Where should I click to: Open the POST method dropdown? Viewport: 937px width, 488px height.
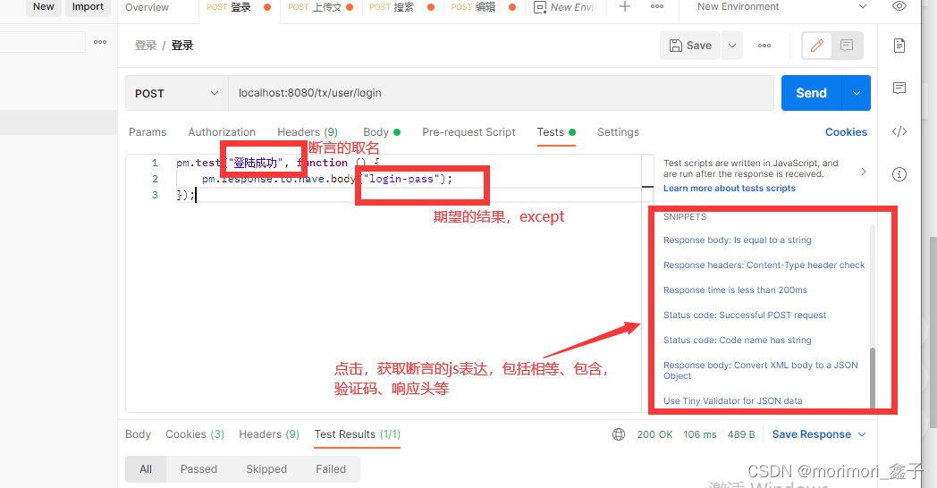point(177,93)
